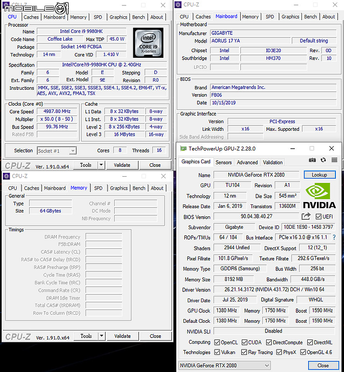Toggle the OpenCL checkbox
The height and width of the screenshot is (372, 344).
coord(217,342)
